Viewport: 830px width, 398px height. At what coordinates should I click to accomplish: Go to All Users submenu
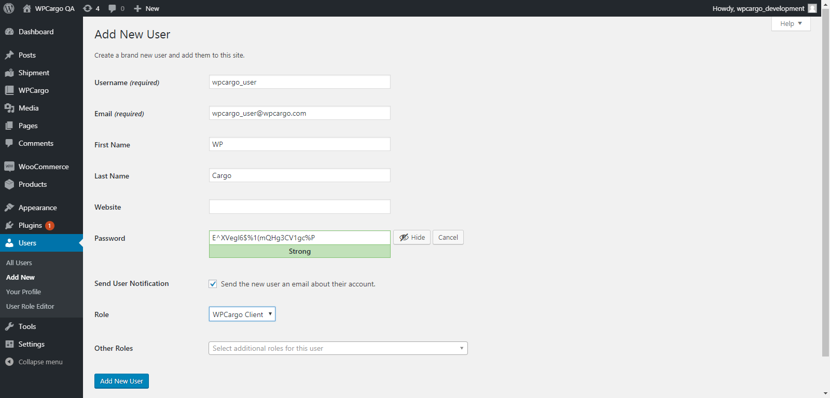(19, 263)
